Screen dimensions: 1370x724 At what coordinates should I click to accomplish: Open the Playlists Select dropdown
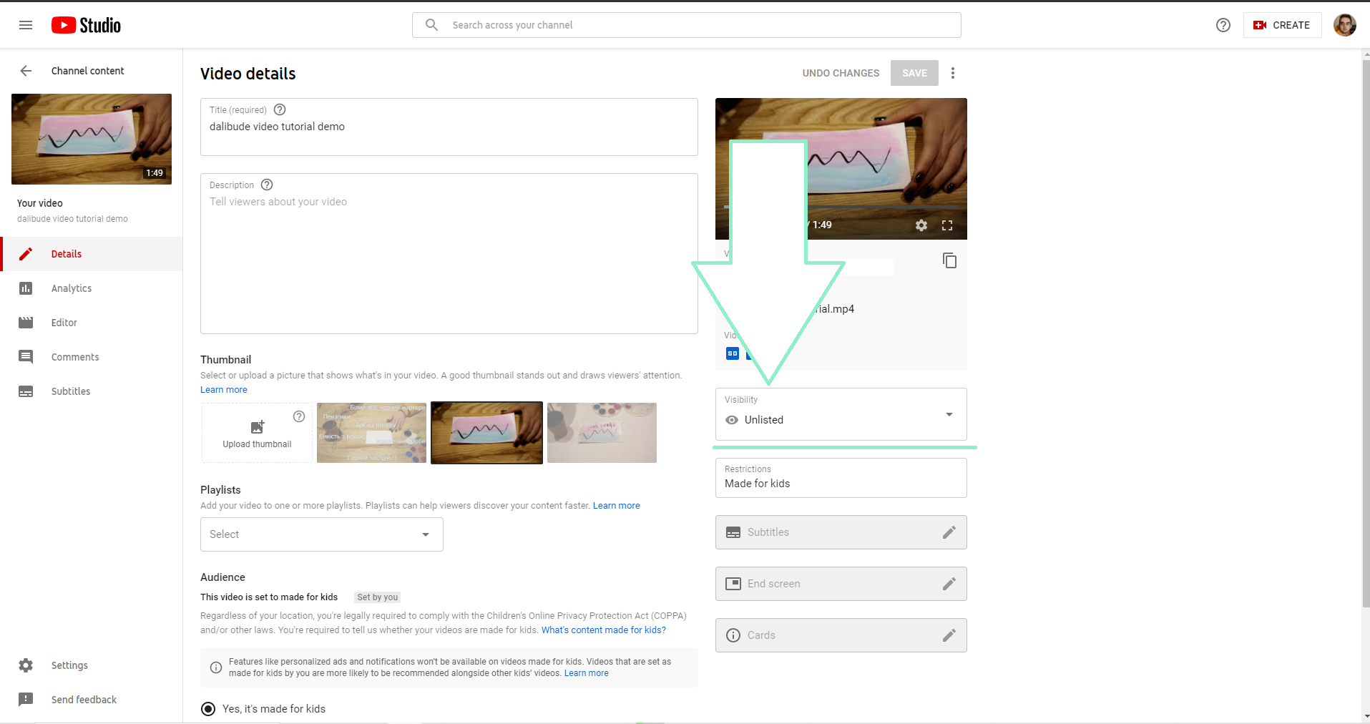click(321, 534)
